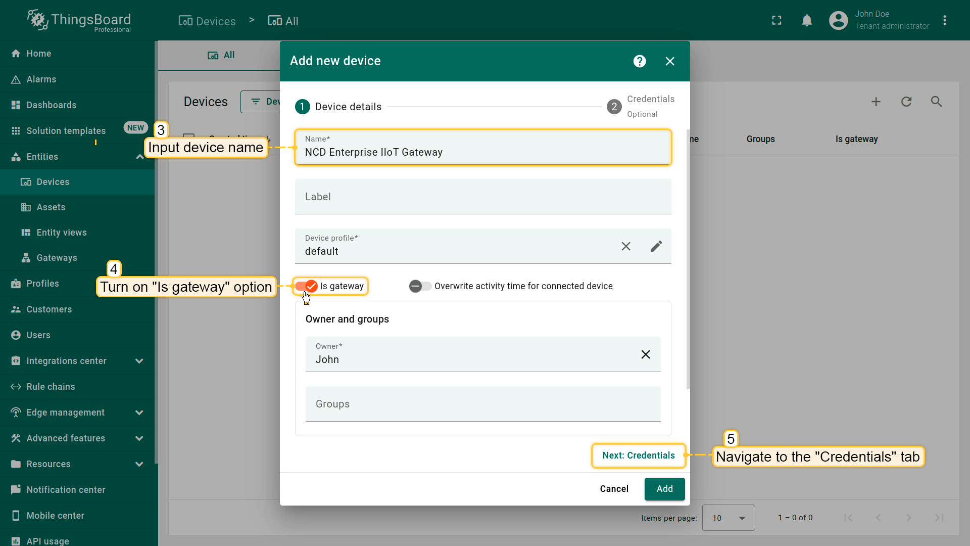Screen dimensions: 970x546
Task: Expand Integrations center menu
Action: (x=139, y=361)
